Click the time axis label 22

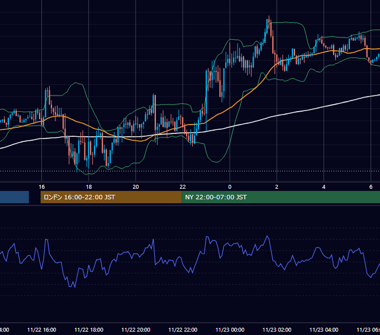click(183, 187)
